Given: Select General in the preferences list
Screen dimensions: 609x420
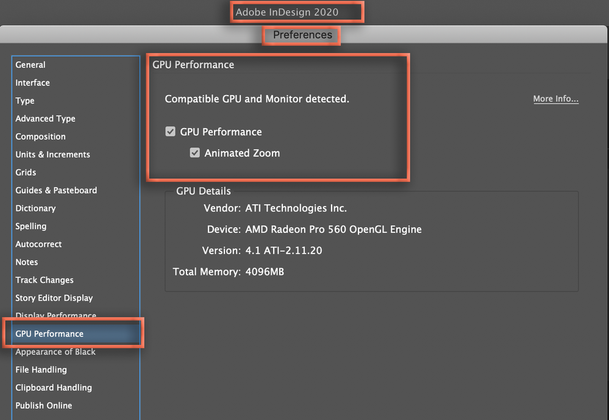Looking at the screenshot, I should (x=30, y=65).
